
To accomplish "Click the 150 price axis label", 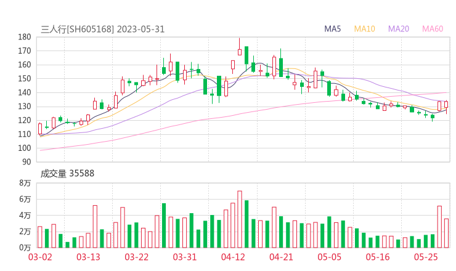I will [x=25, y=78].
